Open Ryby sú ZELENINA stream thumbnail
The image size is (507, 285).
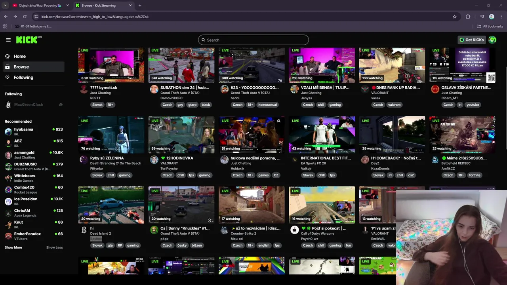click(x=111, y=135)
